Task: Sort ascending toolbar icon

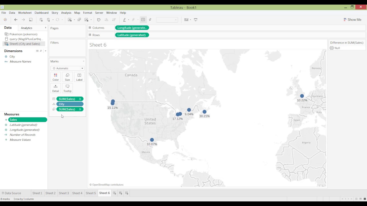Action: 106,20
